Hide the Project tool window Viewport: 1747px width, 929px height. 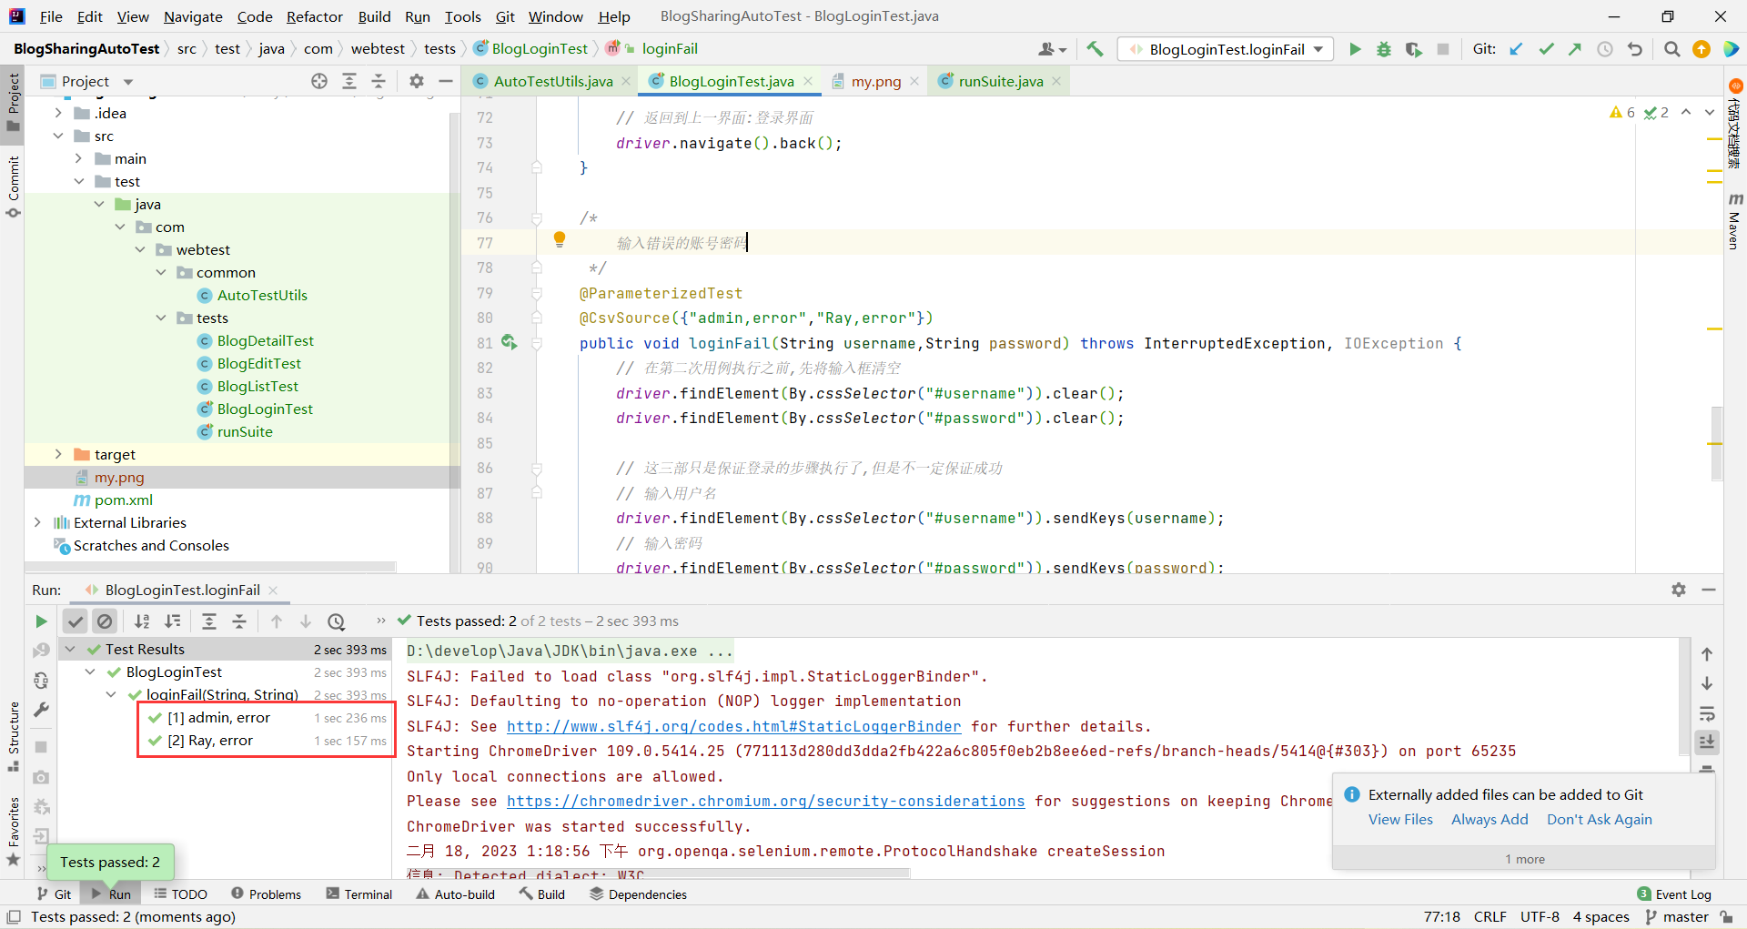pos(446,81)
